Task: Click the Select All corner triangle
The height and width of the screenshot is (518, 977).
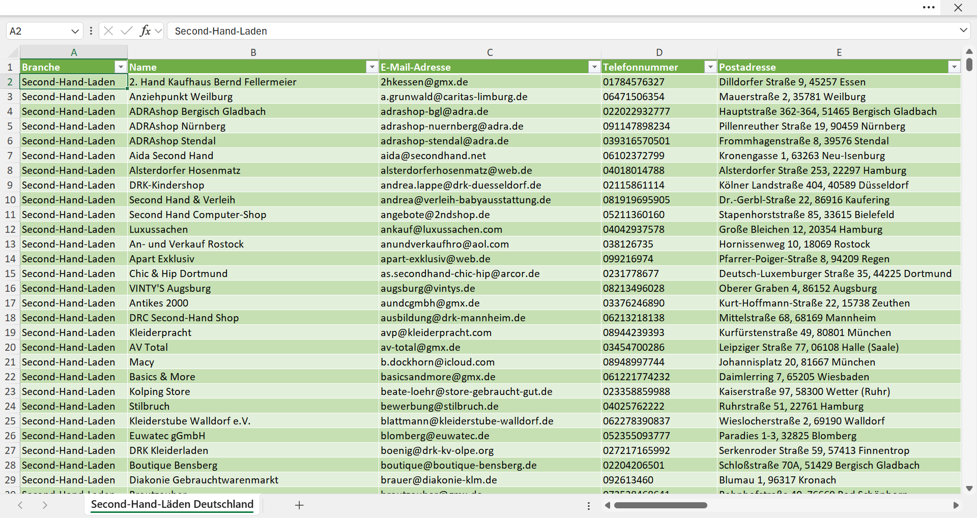Action: pyautogui.click(x=13, y=52)
